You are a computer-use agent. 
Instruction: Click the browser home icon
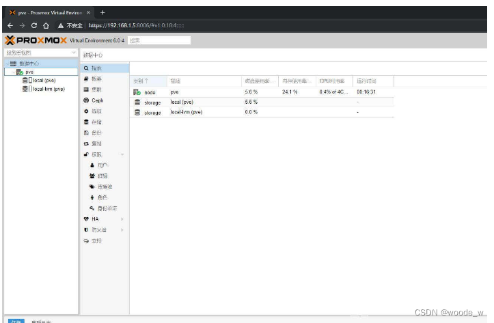[46, 25]
